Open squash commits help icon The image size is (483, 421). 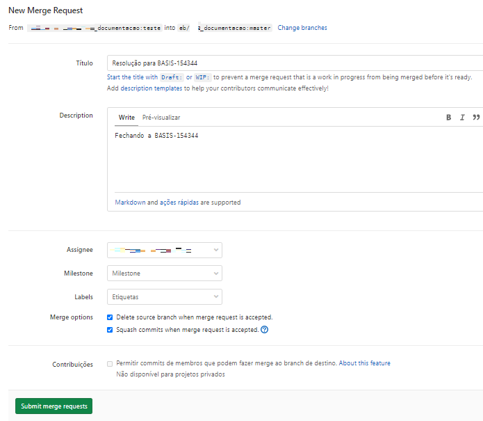point(264,330)
